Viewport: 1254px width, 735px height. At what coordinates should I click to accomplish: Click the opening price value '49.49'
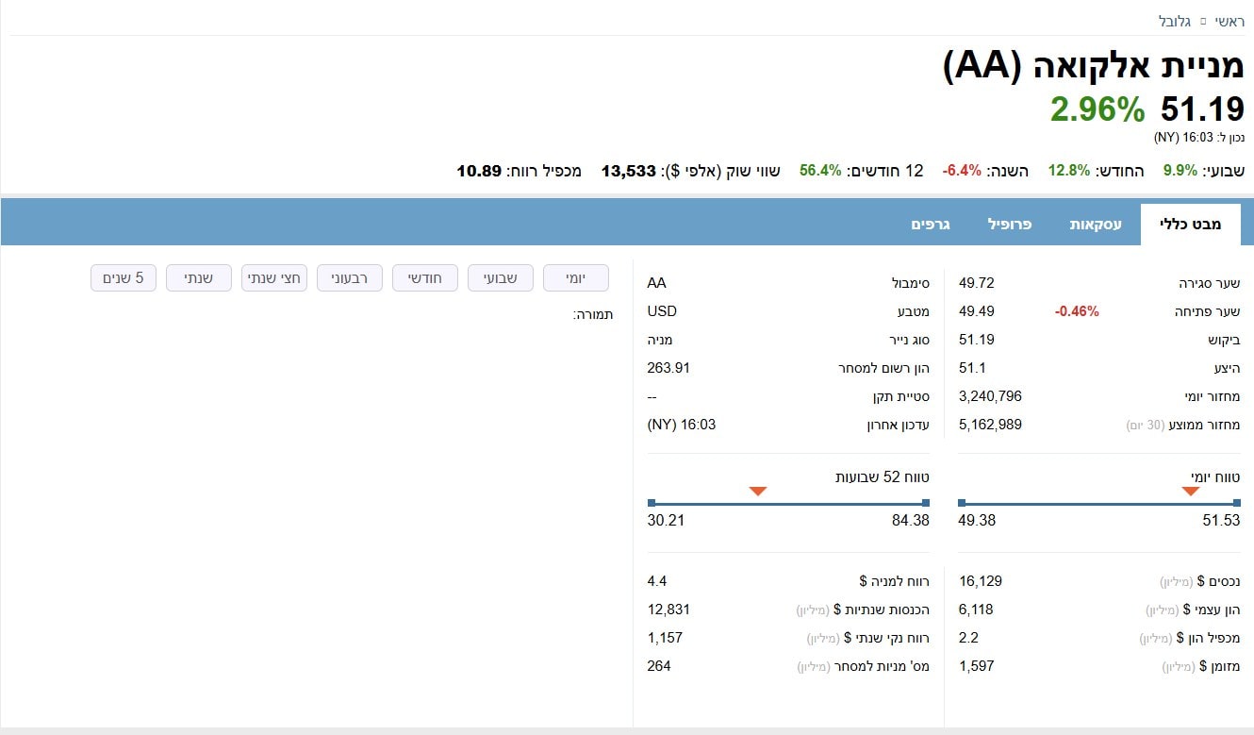(977, 311)
